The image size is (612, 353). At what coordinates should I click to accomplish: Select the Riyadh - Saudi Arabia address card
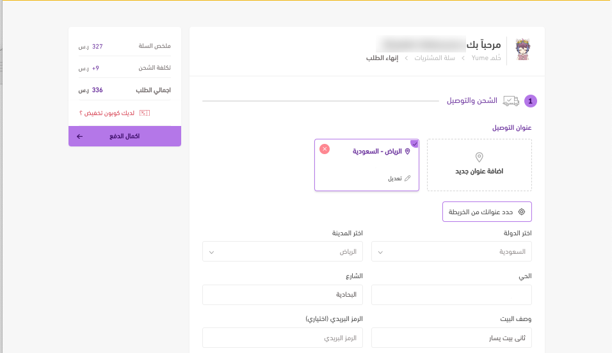366,165
